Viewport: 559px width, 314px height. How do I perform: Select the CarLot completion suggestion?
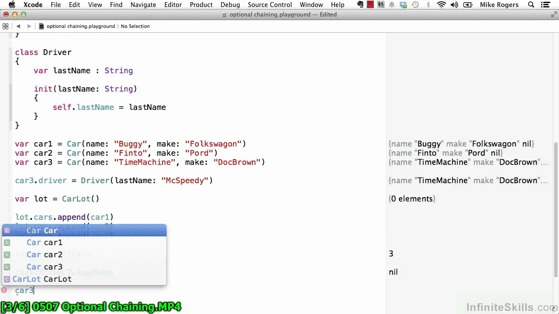[x=84, y=279]
